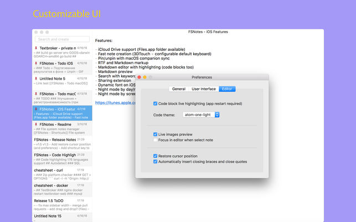
Task: Click pin icon on FSNotes - Todo iOS note
Action: [x=36, y=63]
